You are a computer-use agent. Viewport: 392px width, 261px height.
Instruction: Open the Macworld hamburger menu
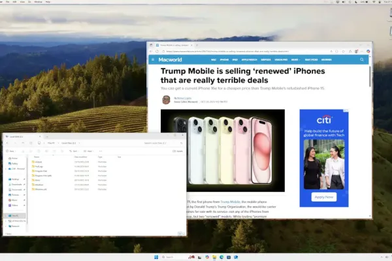click(x=153, y=59)
